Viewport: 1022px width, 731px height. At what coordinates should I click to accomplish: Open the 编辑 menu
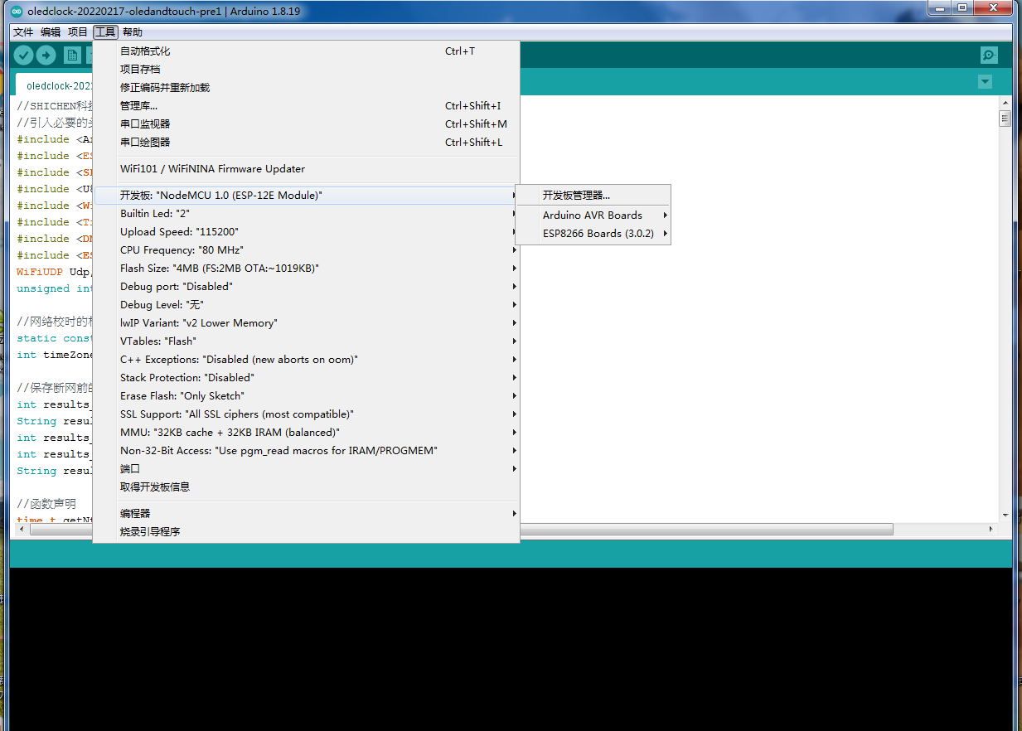tap(51, 32)
